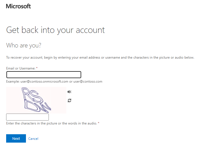Click the user@contoso.com example address
Image resolution: width=207 pixels, height=156 pixels.
88,81
